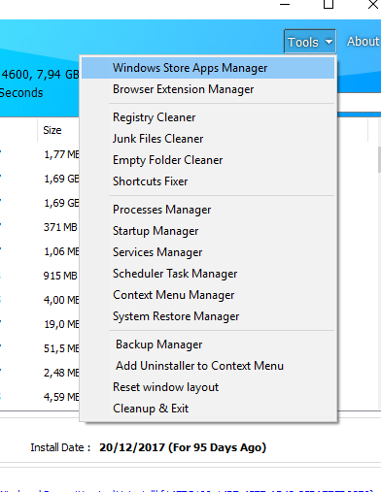Select the row with size 371 MB

(60, 227)
